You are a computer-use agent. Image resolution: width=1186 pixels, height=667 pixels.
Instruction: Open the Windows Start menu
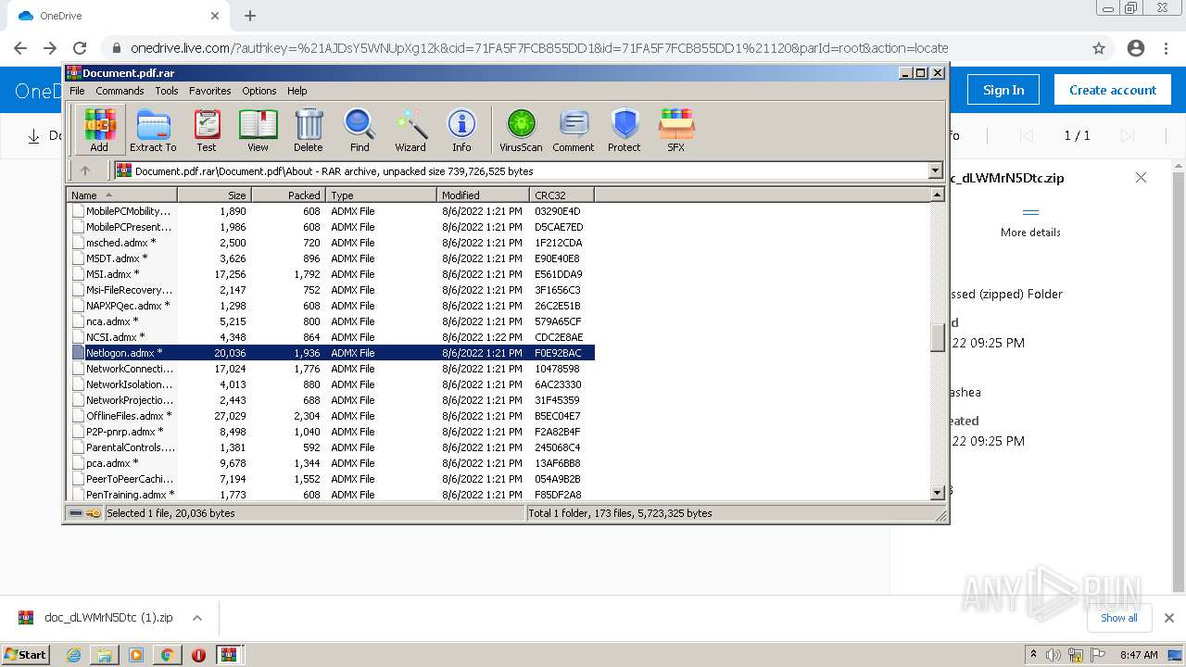point(25,654)
